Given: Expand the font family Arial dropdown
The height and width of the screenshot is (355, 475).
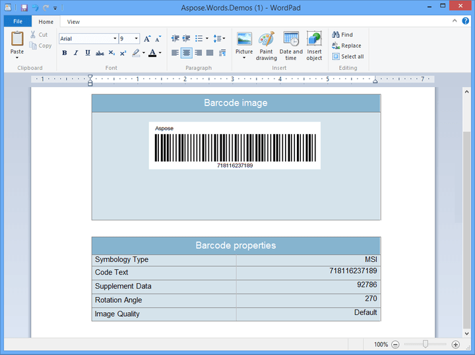Looking at the screenshot, I should tap(115, 39).
